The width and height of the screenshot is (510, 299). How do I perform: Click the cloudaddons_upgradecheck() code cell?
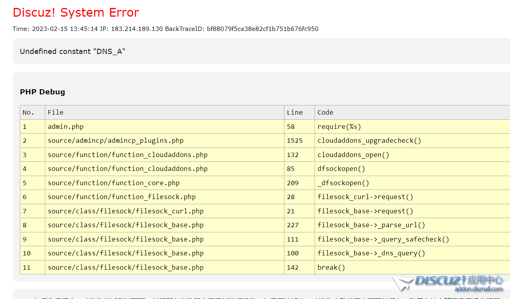pos(369,141)
